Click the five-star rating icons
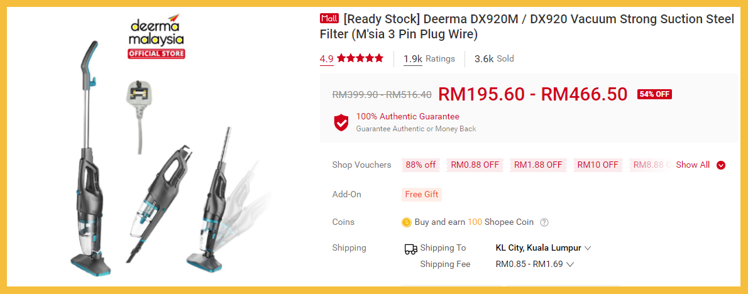 click(360, 58)
